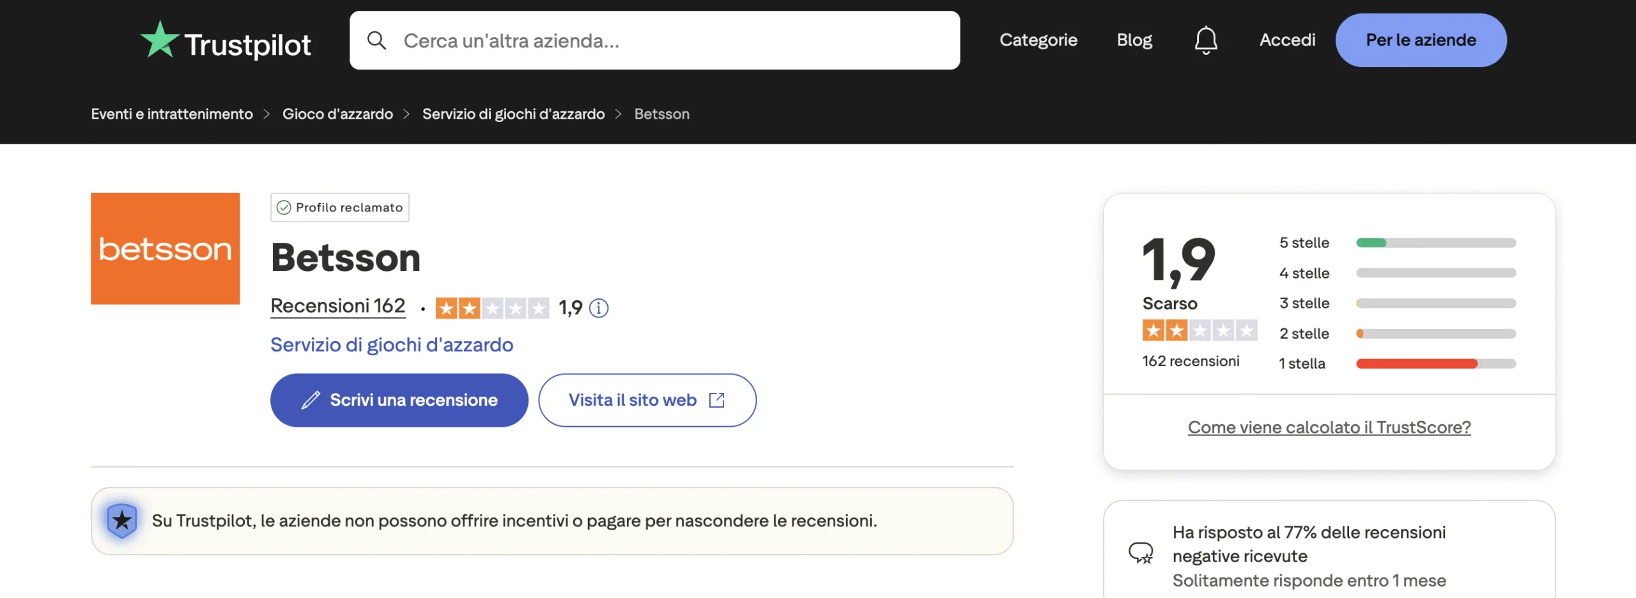Open the Blog section

(x=1134, y=40)
